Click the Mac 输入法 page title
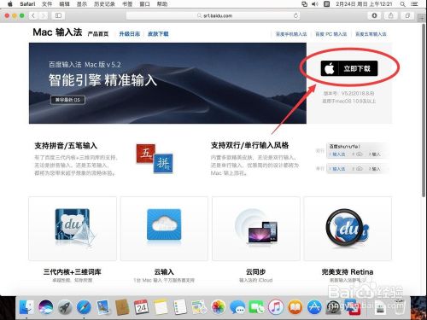Image resolution: width=427 pixels, height=320 pixels. (x=57, y=32)
